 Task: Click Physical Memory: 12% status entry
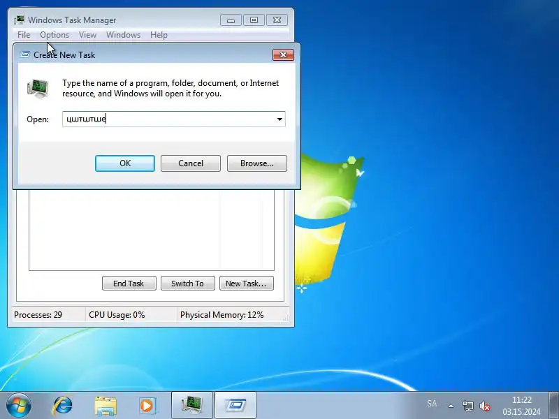point(222,315)
